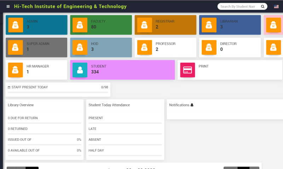Open the Super Admin card
Image resolution: width=283 pixels, height=169 pixels.
(36, 47)
